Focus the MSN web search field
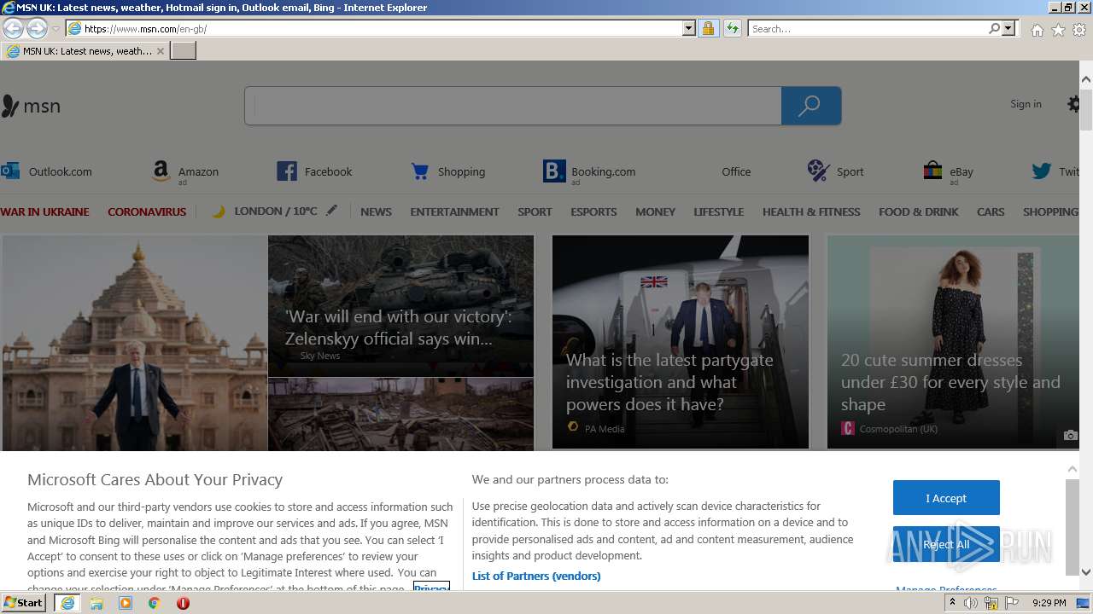The width and height of the screenshot is (1093, 614). pyautogui.click(x=513, y=106)
